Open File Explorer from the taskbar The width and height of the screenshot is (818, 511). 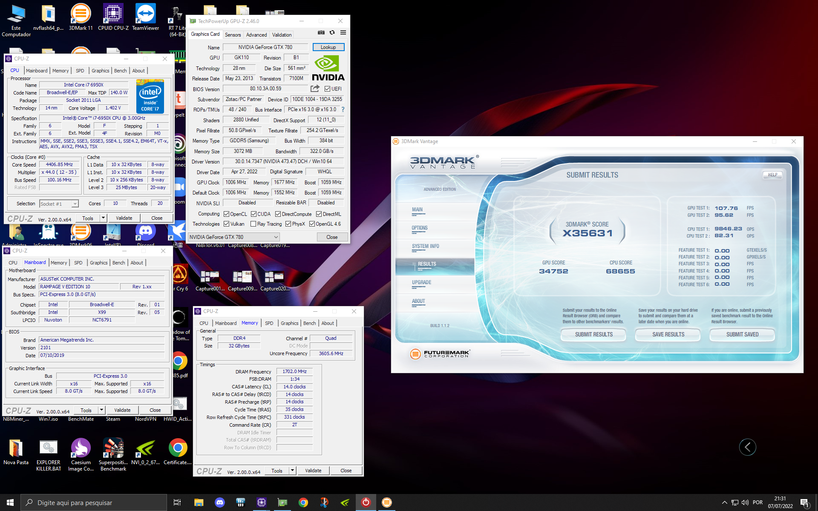click(x=199, y=502)
